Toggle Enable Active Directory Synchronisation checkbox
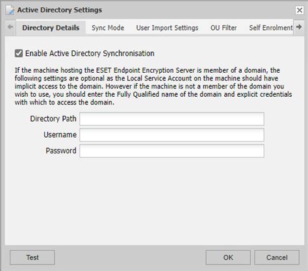 (19, 53)
